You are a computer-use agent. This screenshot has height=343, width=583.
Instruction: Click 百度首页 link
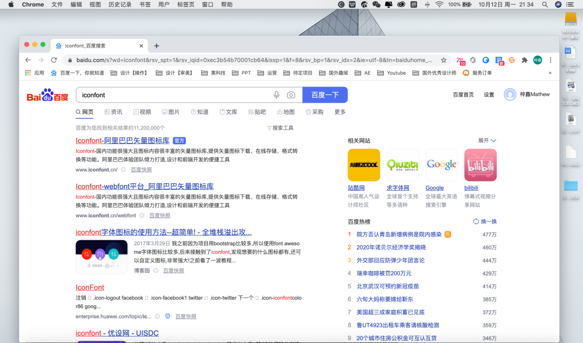pos(463,95)
